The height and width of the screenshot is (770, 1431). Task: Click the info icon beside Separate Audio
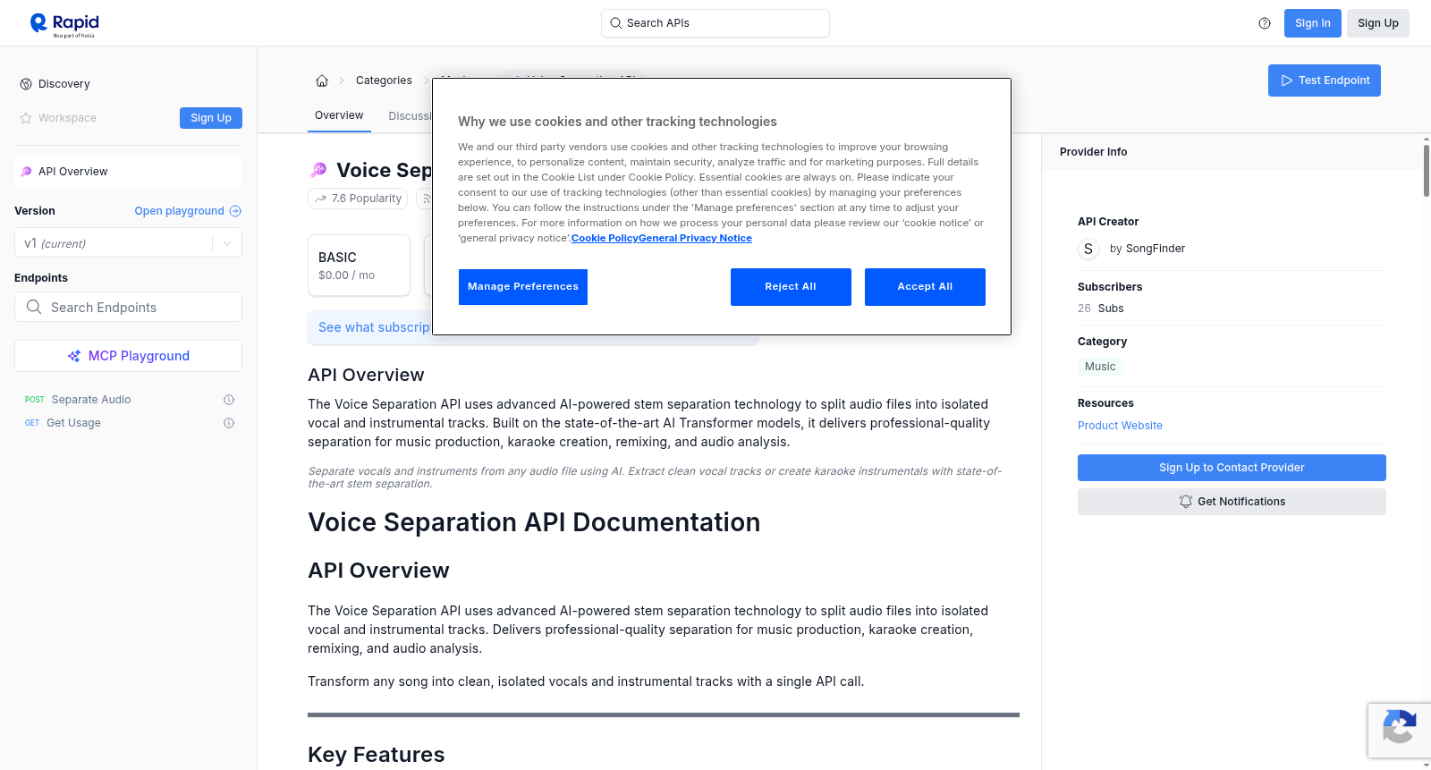(229, 400)
